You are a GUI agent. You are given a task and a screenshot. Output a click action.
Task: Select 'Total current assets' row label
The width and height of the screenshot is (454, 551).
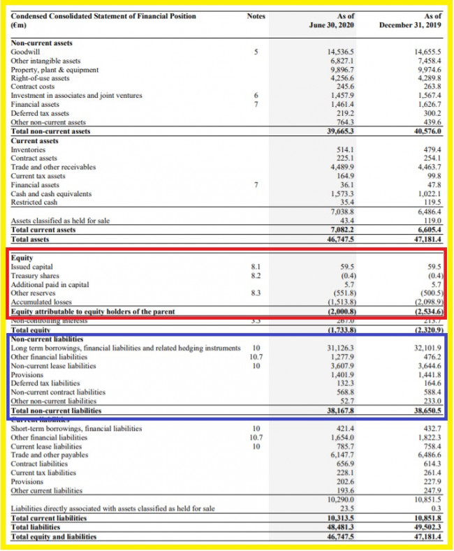[x=43, y=230]
